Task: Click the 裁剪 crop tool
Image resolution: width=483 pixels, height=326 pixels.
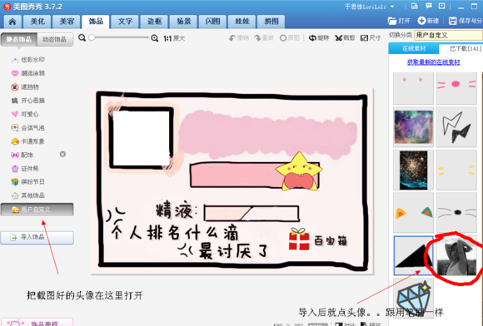Action: (345, 37)
